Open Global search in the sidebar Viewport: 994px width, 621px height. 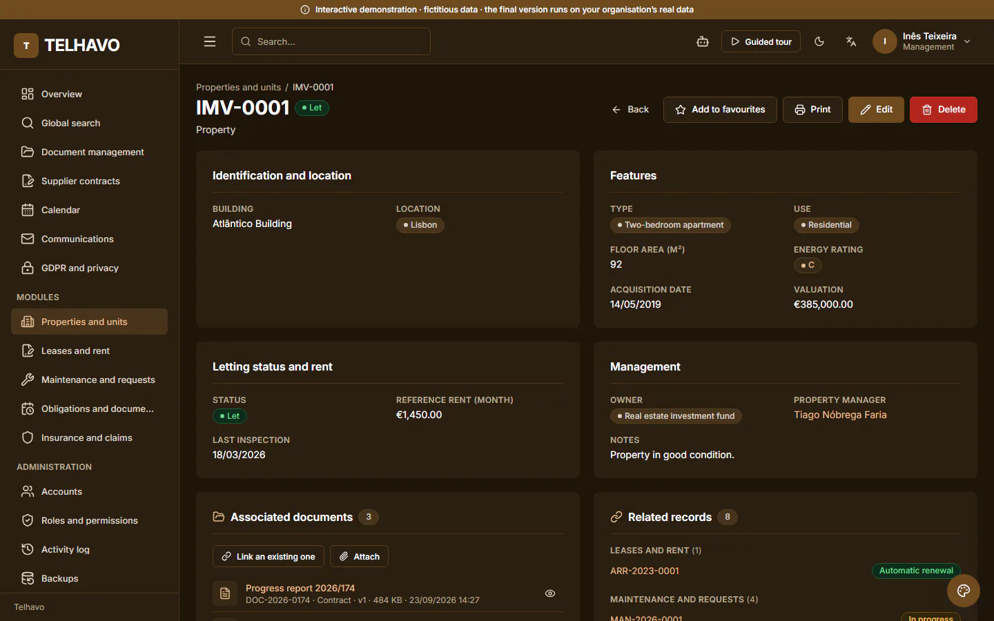90,123
